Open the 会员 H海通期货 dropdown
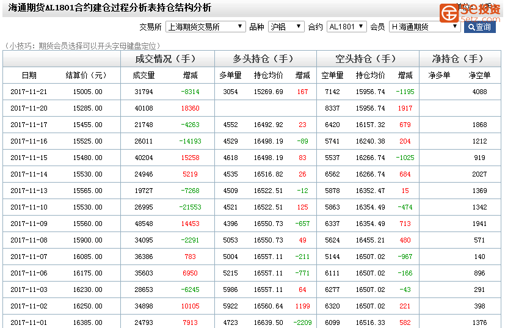The height and width of the screenshot is (328, 505). (x=424, y=27)
